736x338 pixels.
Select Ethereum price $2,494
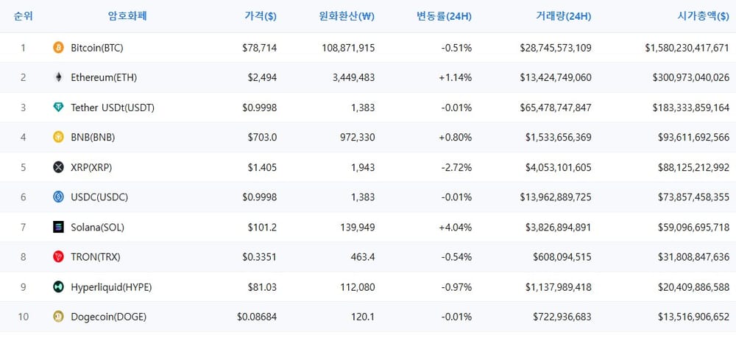[263, 78]
